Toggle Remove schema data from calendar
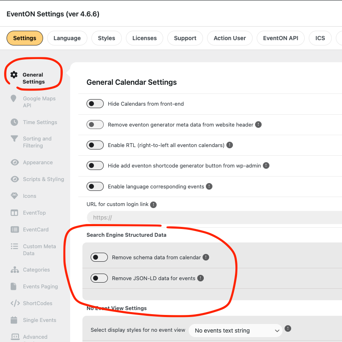 [x=99, y=257]
